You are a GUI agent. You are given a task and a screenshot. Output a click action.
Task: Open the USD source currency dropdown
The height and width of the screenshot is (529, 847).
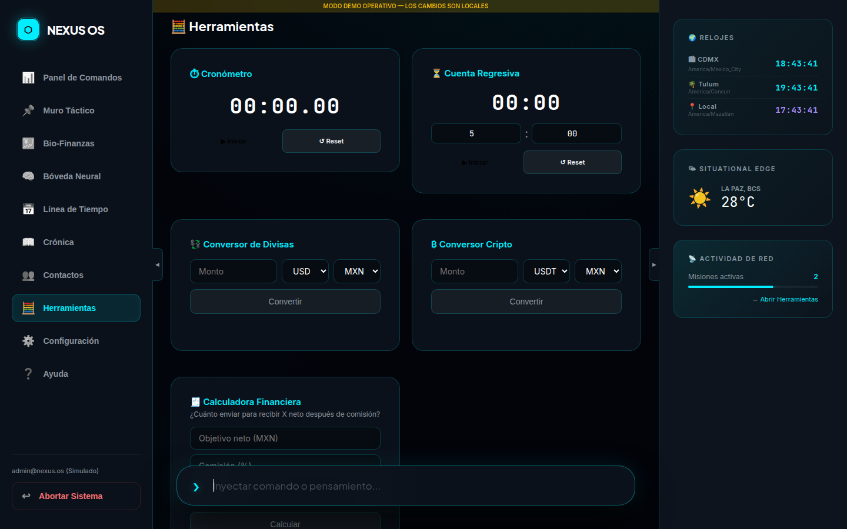coord(305,272)
